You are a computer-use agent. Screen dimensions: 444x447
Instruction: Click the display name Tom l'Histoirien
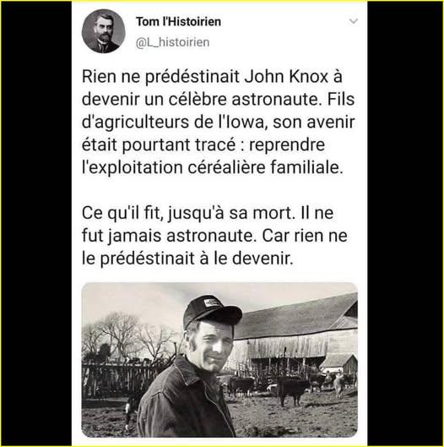179,22
